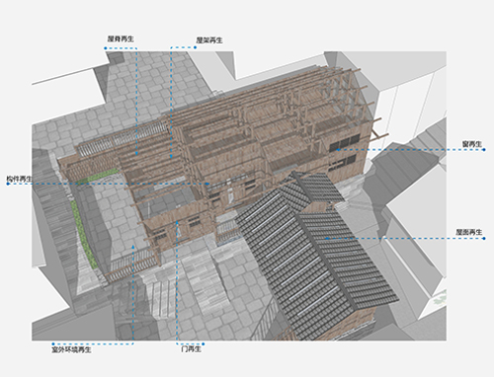Click the 门再生 label
The width and height of the screenshot is (494, 377).
191,349
